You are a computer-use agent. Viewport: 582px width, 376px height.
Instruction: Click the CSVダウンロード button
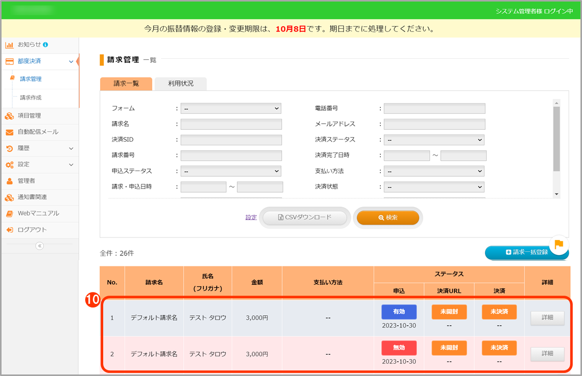click(x=304, y=218)
